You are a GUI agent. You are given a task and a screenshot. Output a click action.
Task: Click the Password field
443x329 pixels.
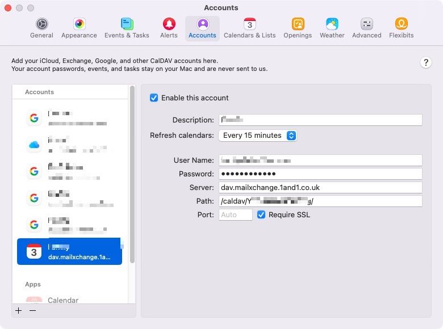click(320, 174)
